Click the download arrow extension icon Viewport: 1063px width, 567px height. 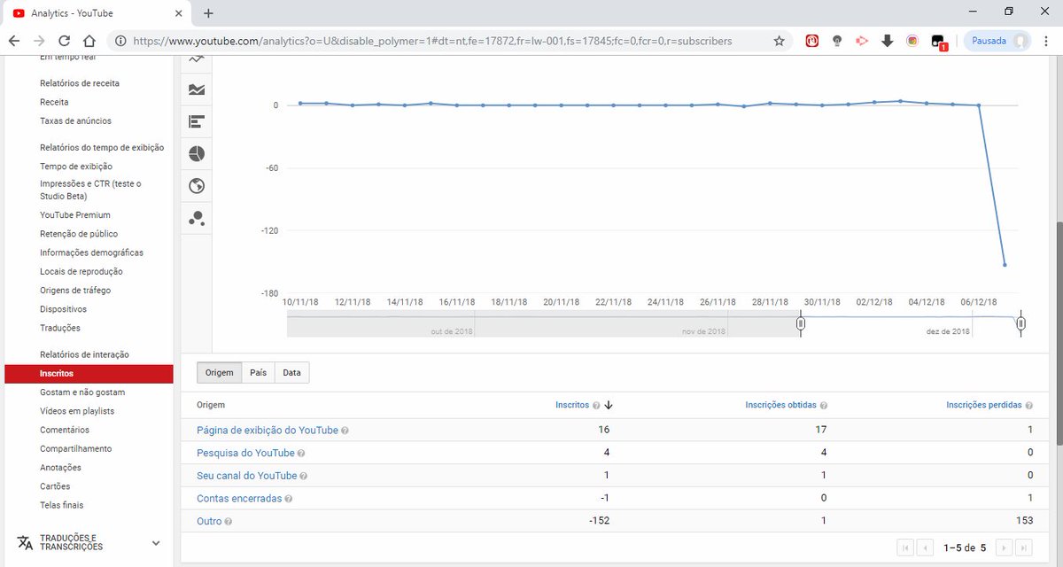click(x=887, y=41)
